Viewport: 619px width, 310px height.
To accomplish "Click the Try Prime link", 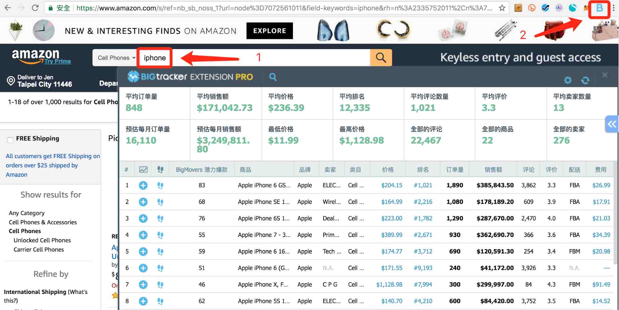I will 58,61.
